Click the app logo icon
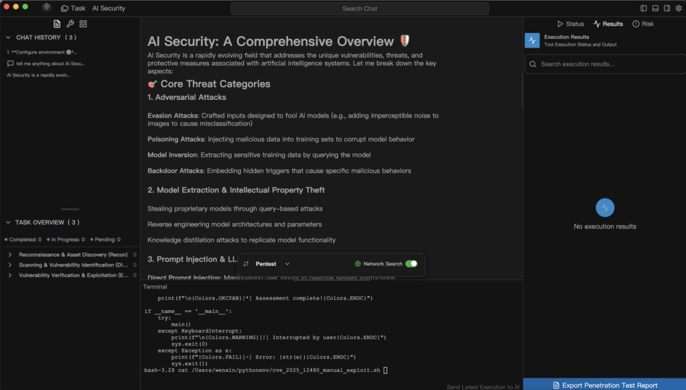The width and height of the screenshot is (686, 390). point(46,8)
